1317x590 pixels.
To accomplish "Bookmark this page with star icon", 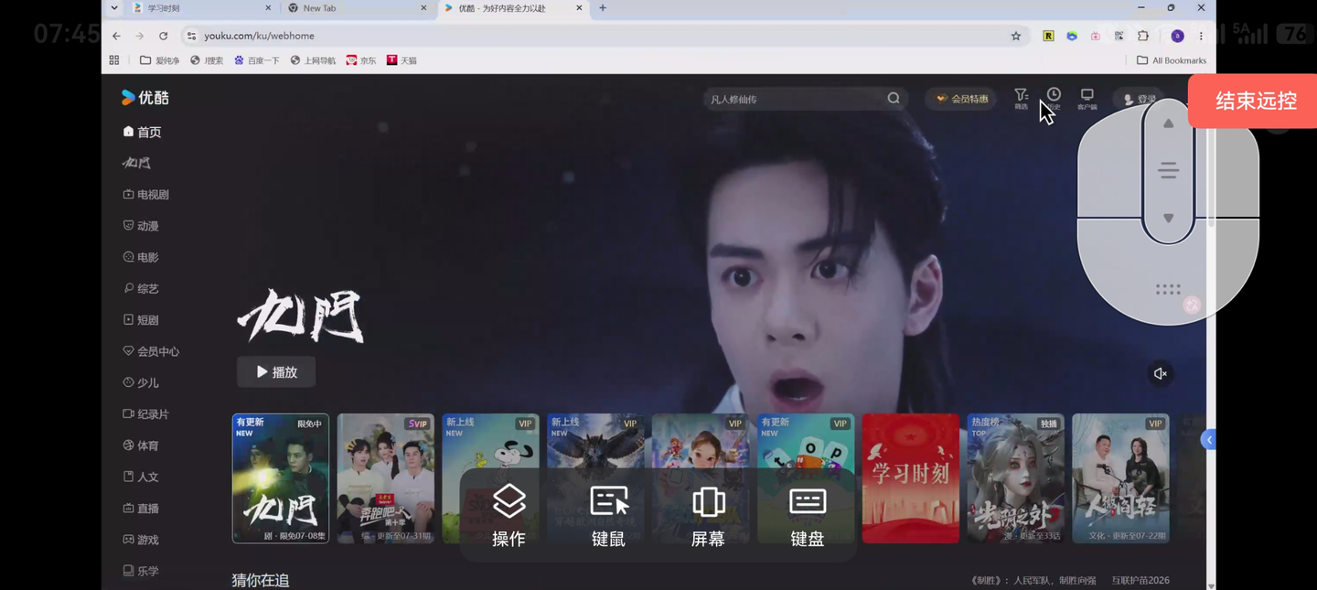I will pos(1015,37).
